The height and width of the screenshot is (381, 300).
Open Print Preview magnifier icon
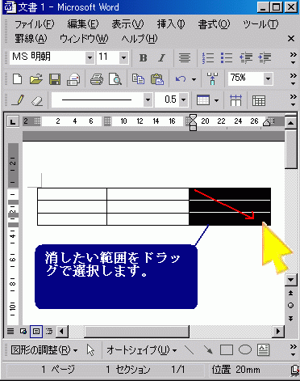click(x=115, y=79)
